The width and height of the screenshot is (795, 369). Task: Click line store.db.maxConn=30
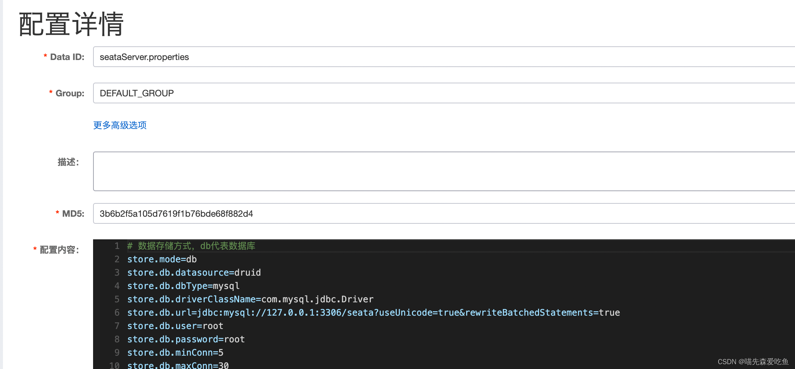pyautogui.click(x=178, y=365)
